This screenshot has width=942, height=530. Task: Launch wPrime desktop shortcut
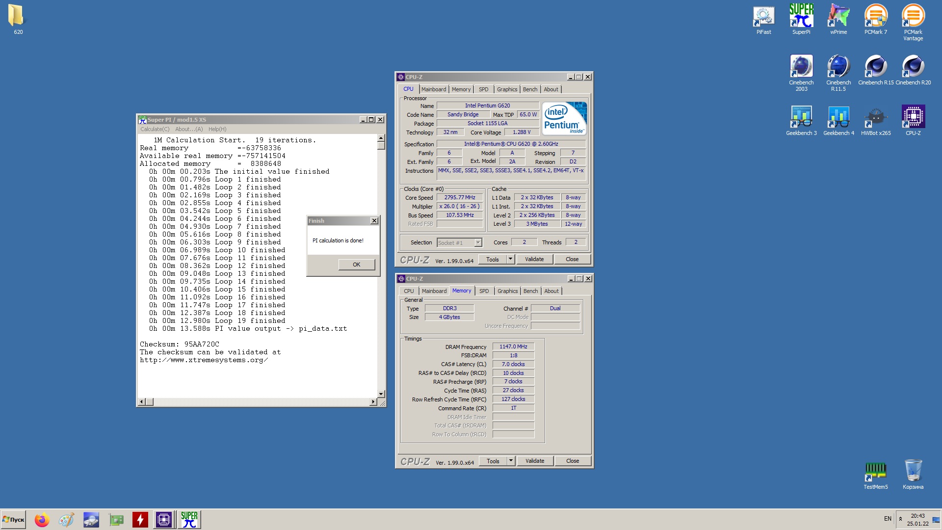pos(838,19)
